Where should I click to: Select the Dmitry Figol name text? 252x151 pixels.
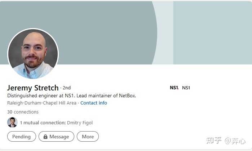click(80, 123)
